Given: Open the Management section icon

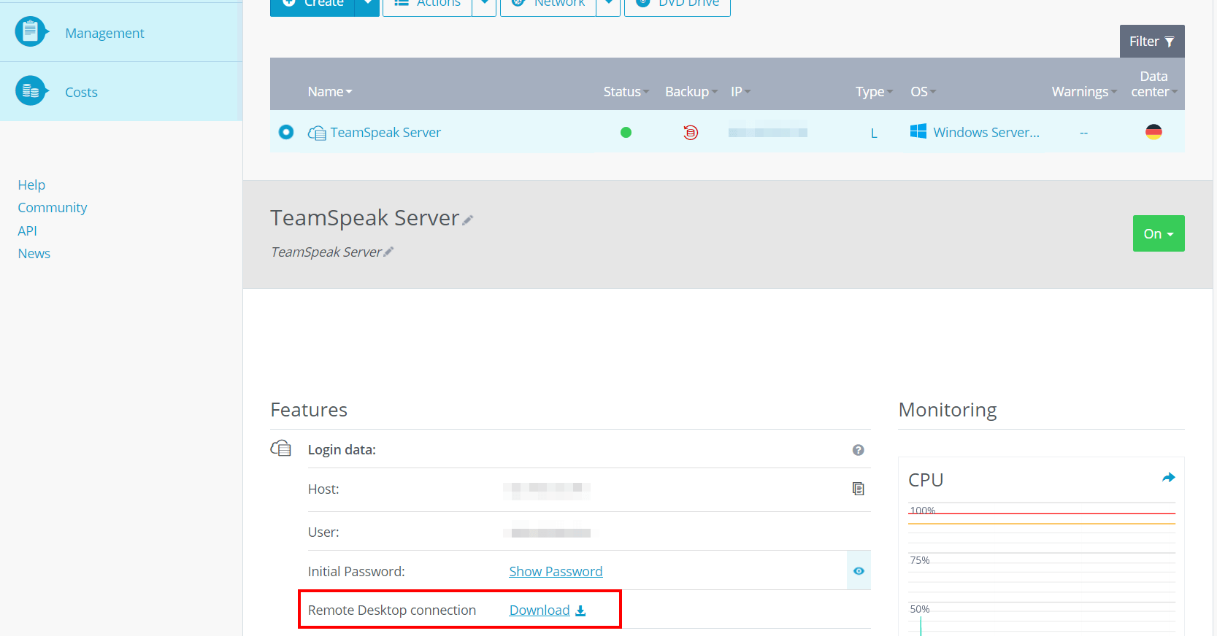Looking at the screenshot, I should (31, 31).
